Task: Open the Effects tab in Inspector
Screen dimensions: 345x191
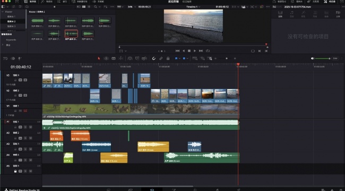Action: point(303,14)
